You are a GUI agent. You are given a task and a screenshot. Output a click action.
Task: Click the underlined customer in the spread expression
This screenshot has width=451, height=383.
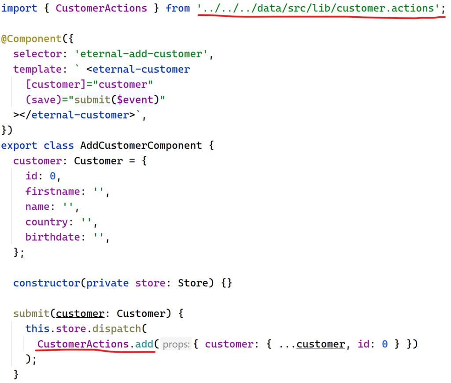click(x=321, y=344)
